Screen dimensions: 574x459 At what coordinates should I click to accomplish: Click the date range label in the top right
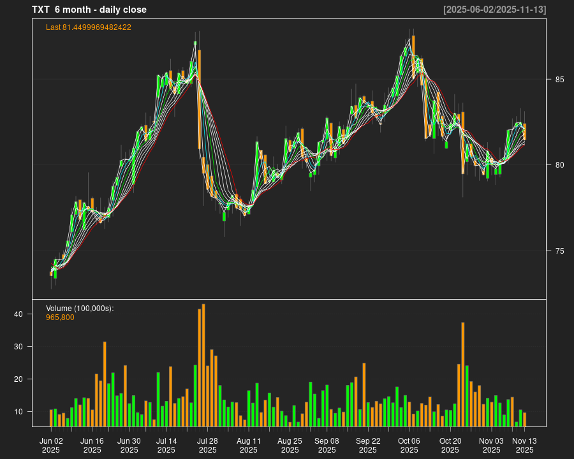coord(494,10)
